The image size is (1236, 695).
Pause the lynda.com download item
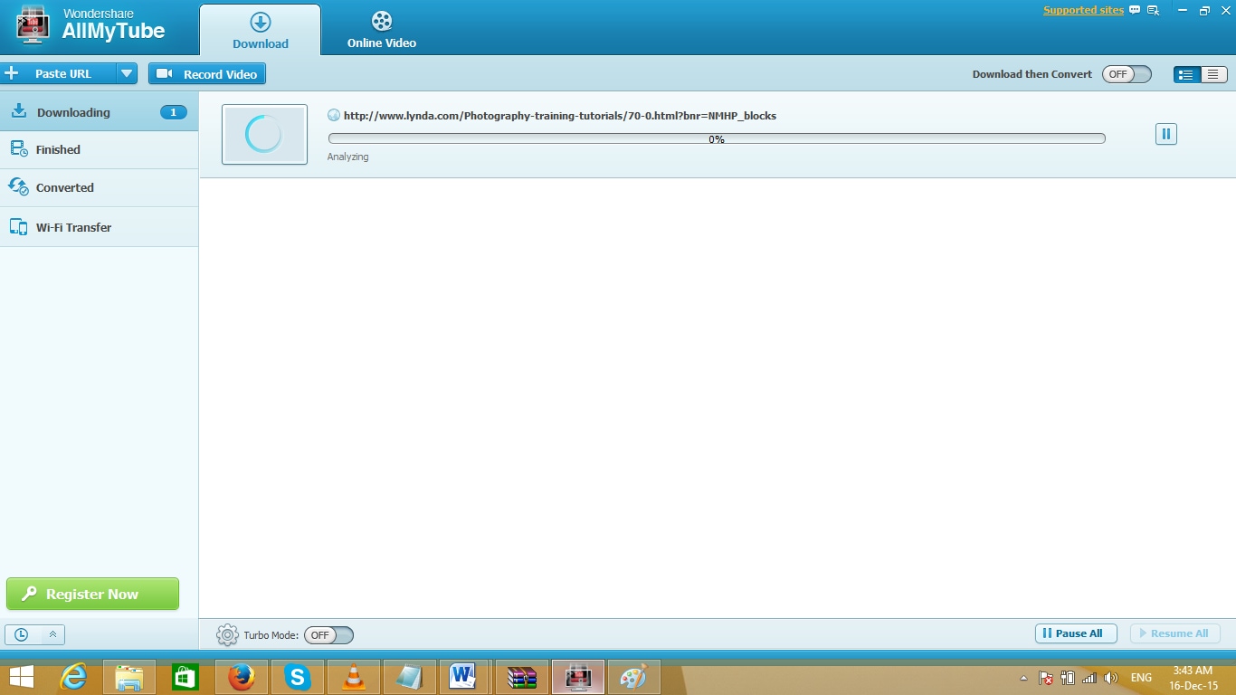(x=1166, y=134)
